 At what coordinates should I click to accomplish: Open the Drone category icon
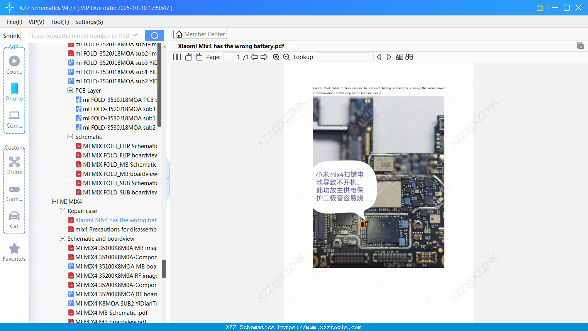coord(14,162)
